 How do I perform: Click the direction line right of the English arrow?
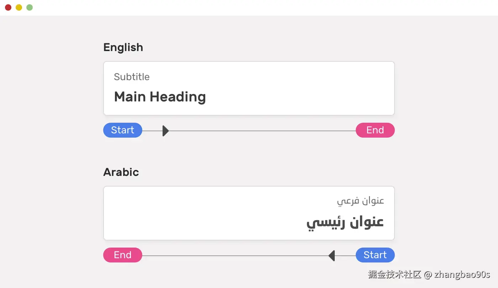point(260,131)
